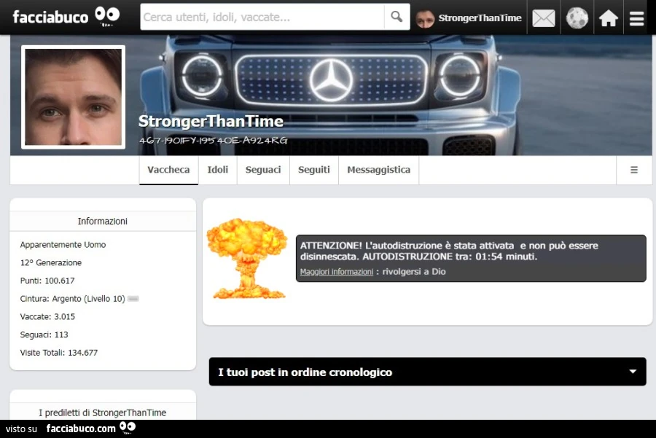Viewport: 656px width, 438px height.
Task: Click the facciabuco logo in the header
Action: tap(66, 17)
